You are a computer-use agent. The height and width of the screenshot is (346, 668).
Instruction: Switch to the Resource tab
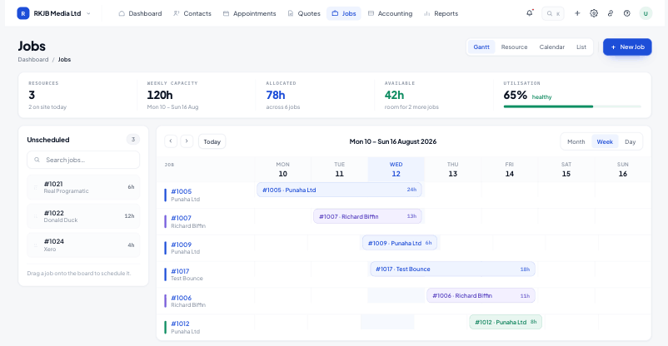[x=514, y=47]
